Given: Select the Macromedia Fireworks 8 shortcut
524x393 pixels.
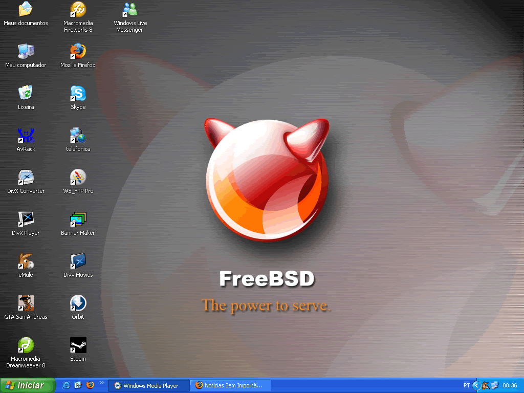Looking at the screenshot, I should [78, 10].
